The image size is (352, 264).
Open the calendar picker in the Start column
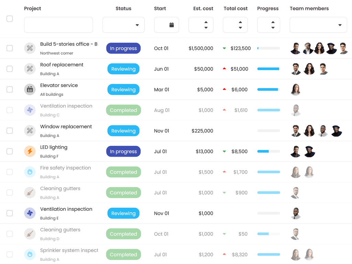[166, 25]
